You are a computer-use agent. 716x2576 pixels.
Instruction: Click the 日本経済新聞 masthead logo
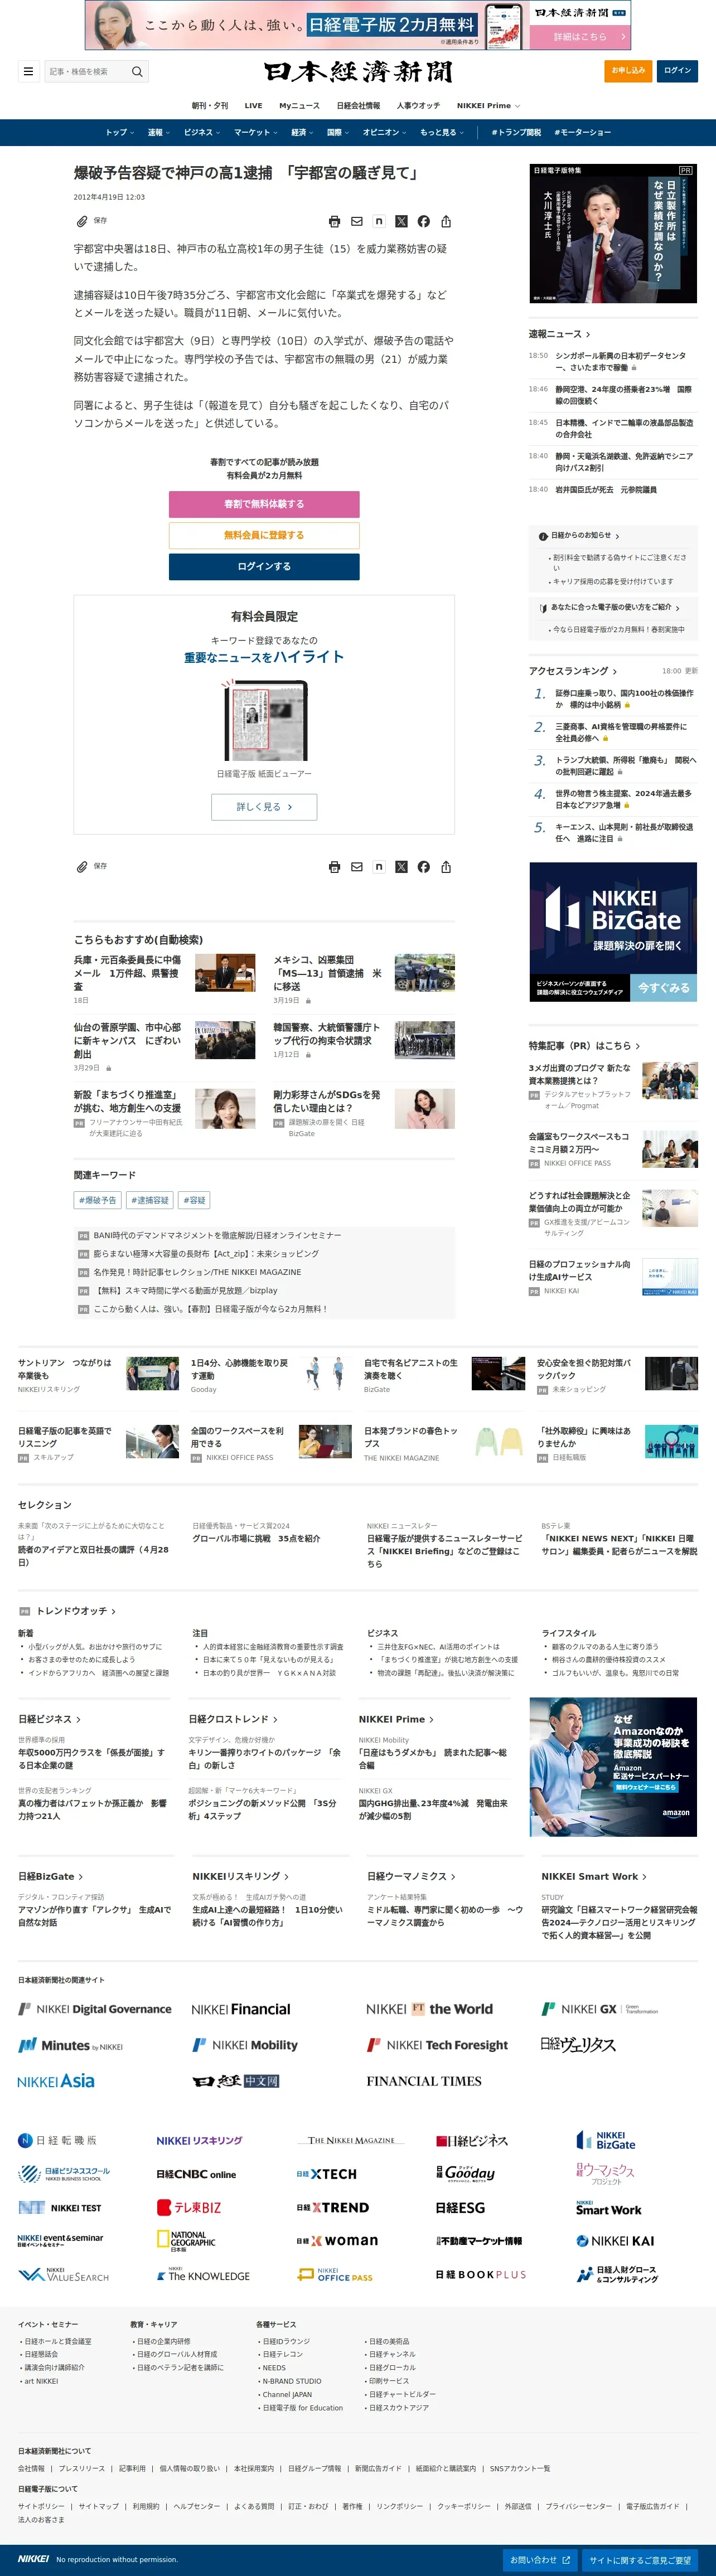click(x=358, y=71)
